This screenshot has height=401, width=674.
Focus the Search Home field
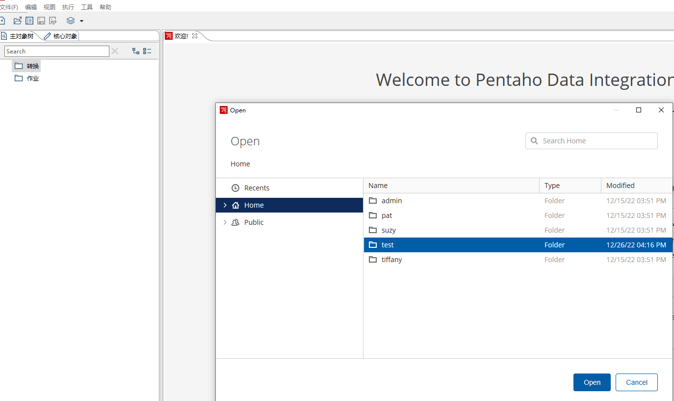(596, 141)
